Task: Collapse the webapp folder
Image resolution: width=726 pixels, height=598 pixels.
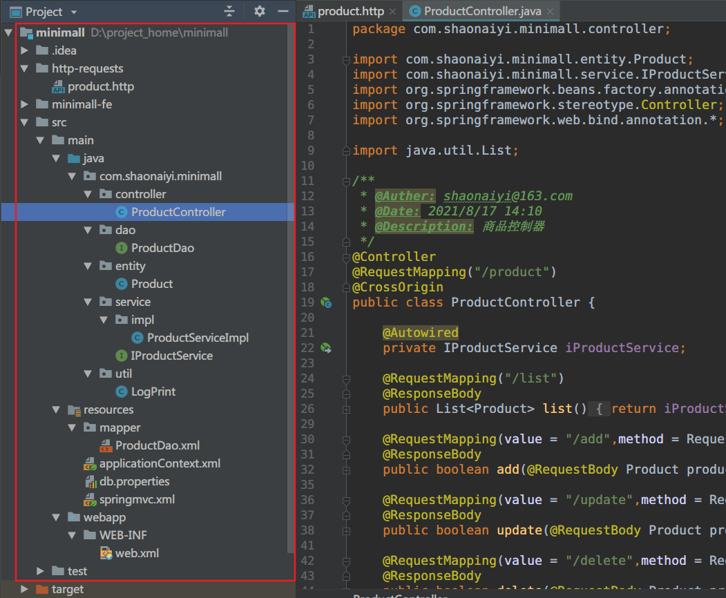Action: coord(56,517)
